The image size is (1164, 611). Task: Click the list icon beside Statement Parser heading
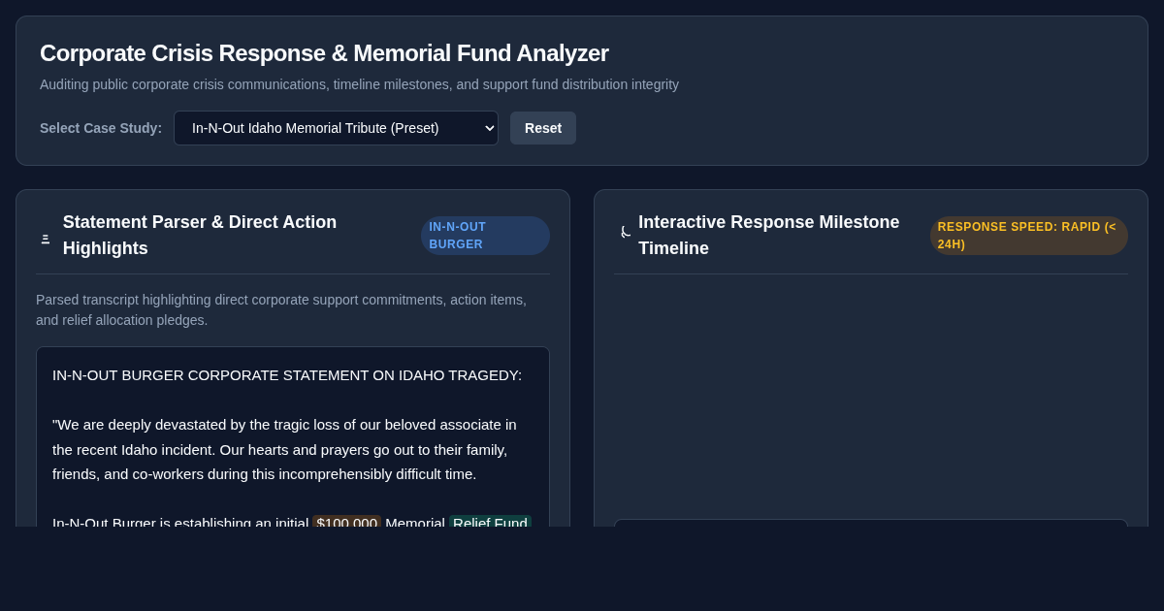click(x=46, y=239)
